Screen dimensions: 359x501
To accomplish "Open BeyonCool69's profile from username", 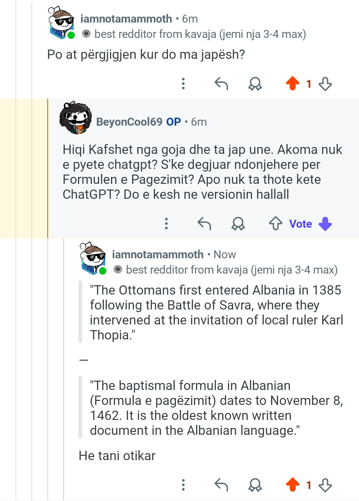I will tap(129, 122).
